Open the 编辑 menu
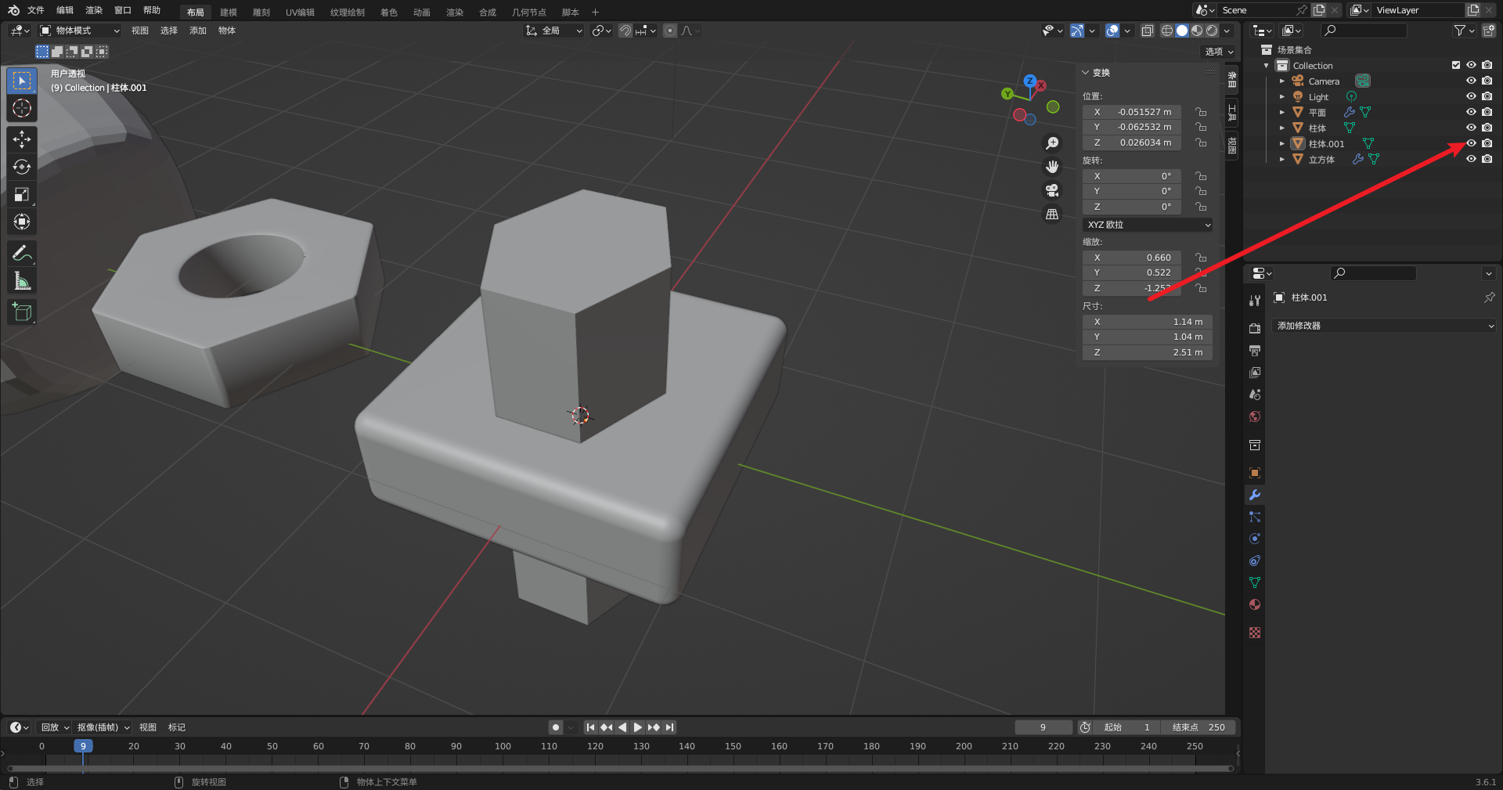 pyautogui.click(x=65, y=10)
